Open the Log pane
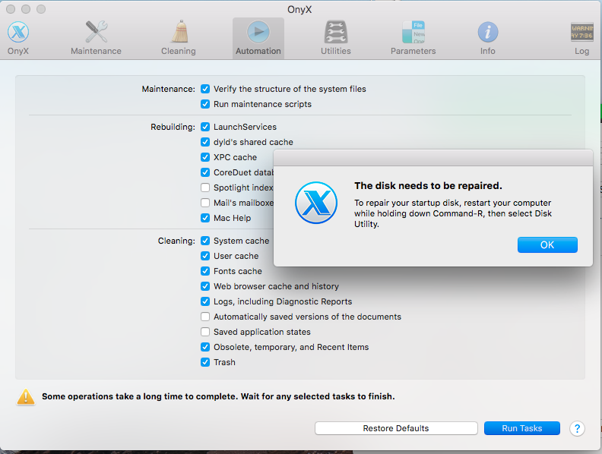This screenshot has height=454, width=602. (582, 38)
